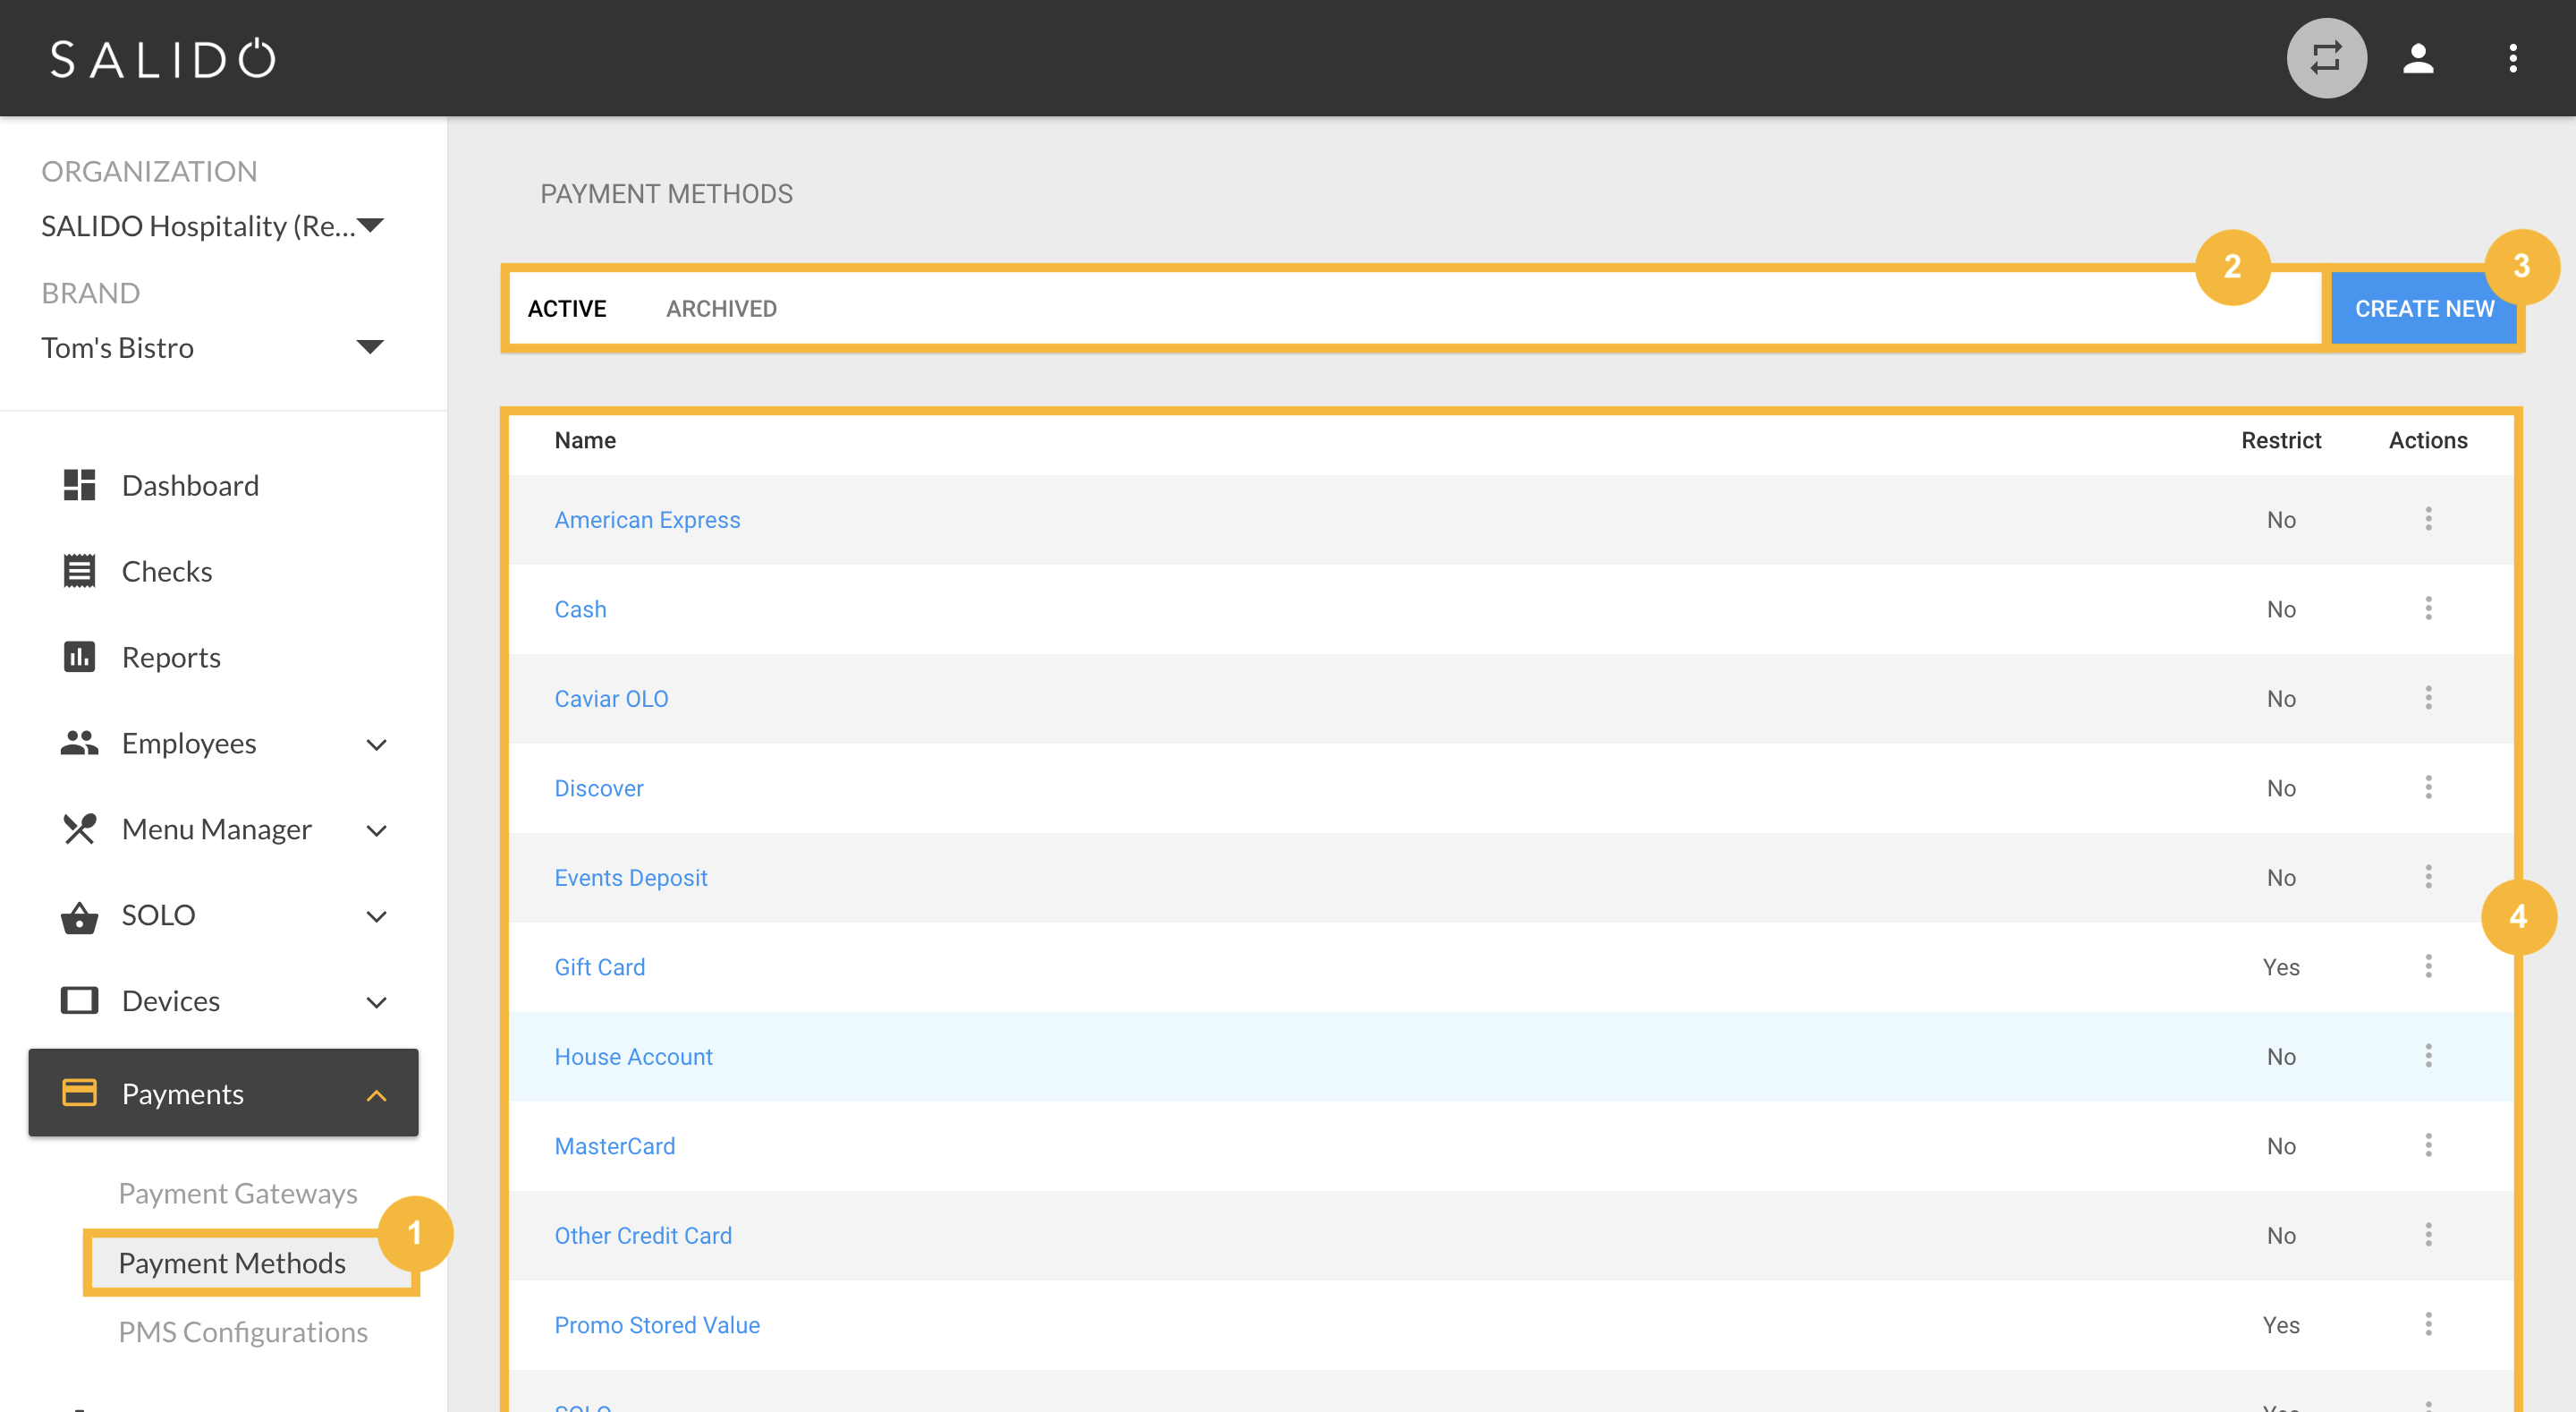Screen dimensions: 2576x1412
Task: Click the Restrict value Yes for Gift Card
Action: coord(2281,966)
